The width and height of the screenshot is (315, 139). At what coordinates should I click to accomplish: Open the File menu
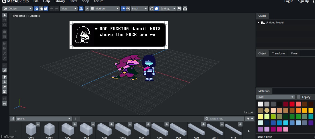(36, 1)
